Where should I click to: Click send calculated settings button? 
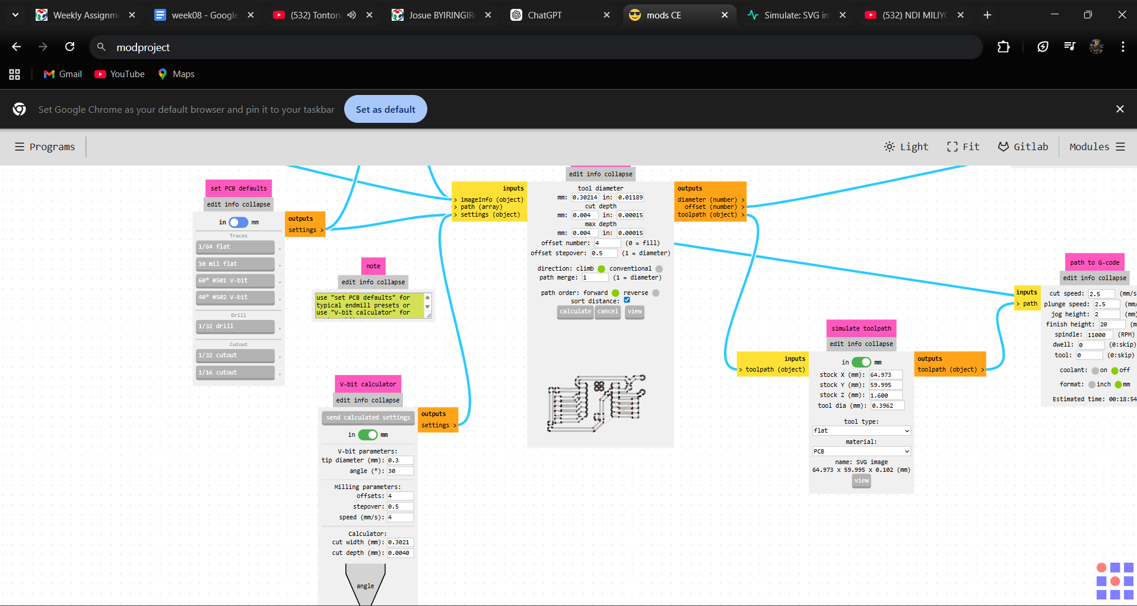[x=369, y=418]
